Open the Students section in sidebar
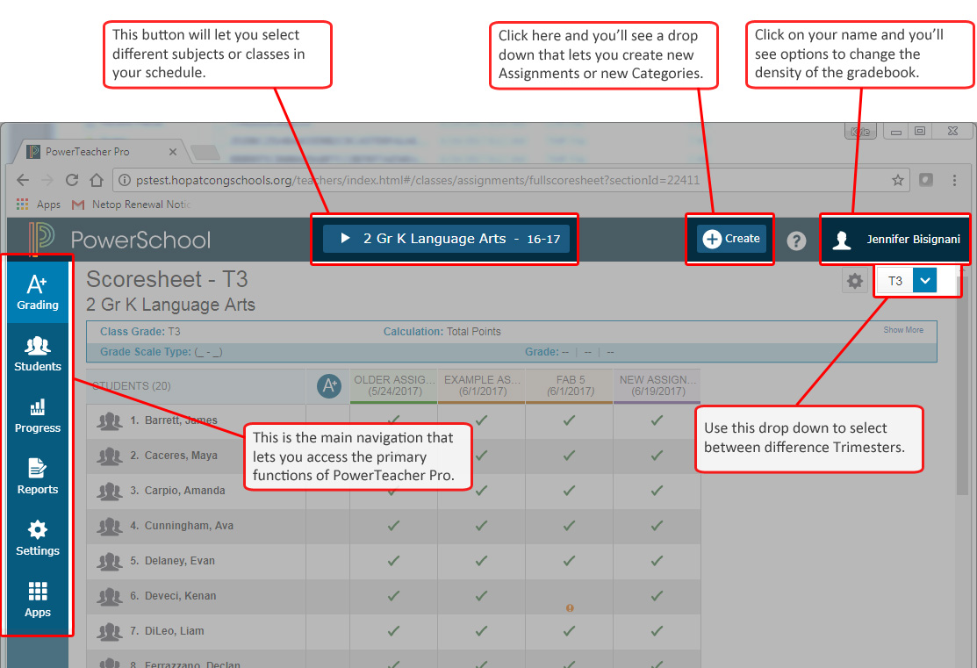Image resolution: width=977 pixels, height=668 pixels. point(38,354)
